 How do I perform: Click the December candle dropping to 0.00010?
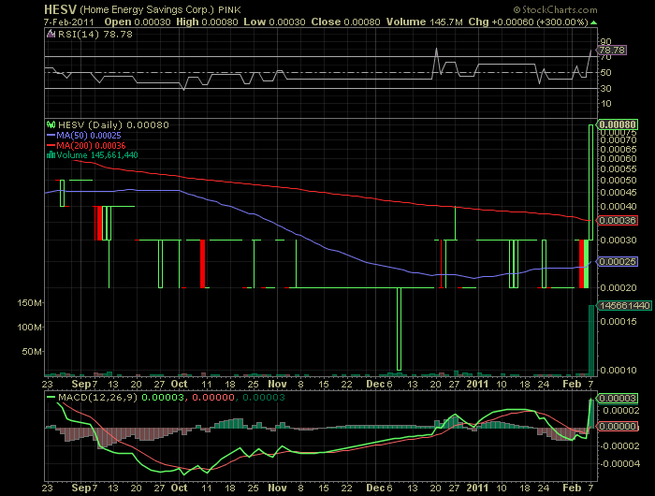click(x=399, y=328)
